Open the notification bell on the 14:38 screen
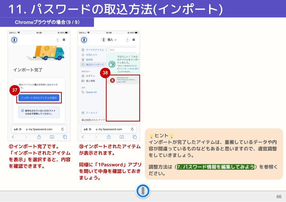Image resolution: width=286 pixels, height=202 pixels. (x=58, y=39)
